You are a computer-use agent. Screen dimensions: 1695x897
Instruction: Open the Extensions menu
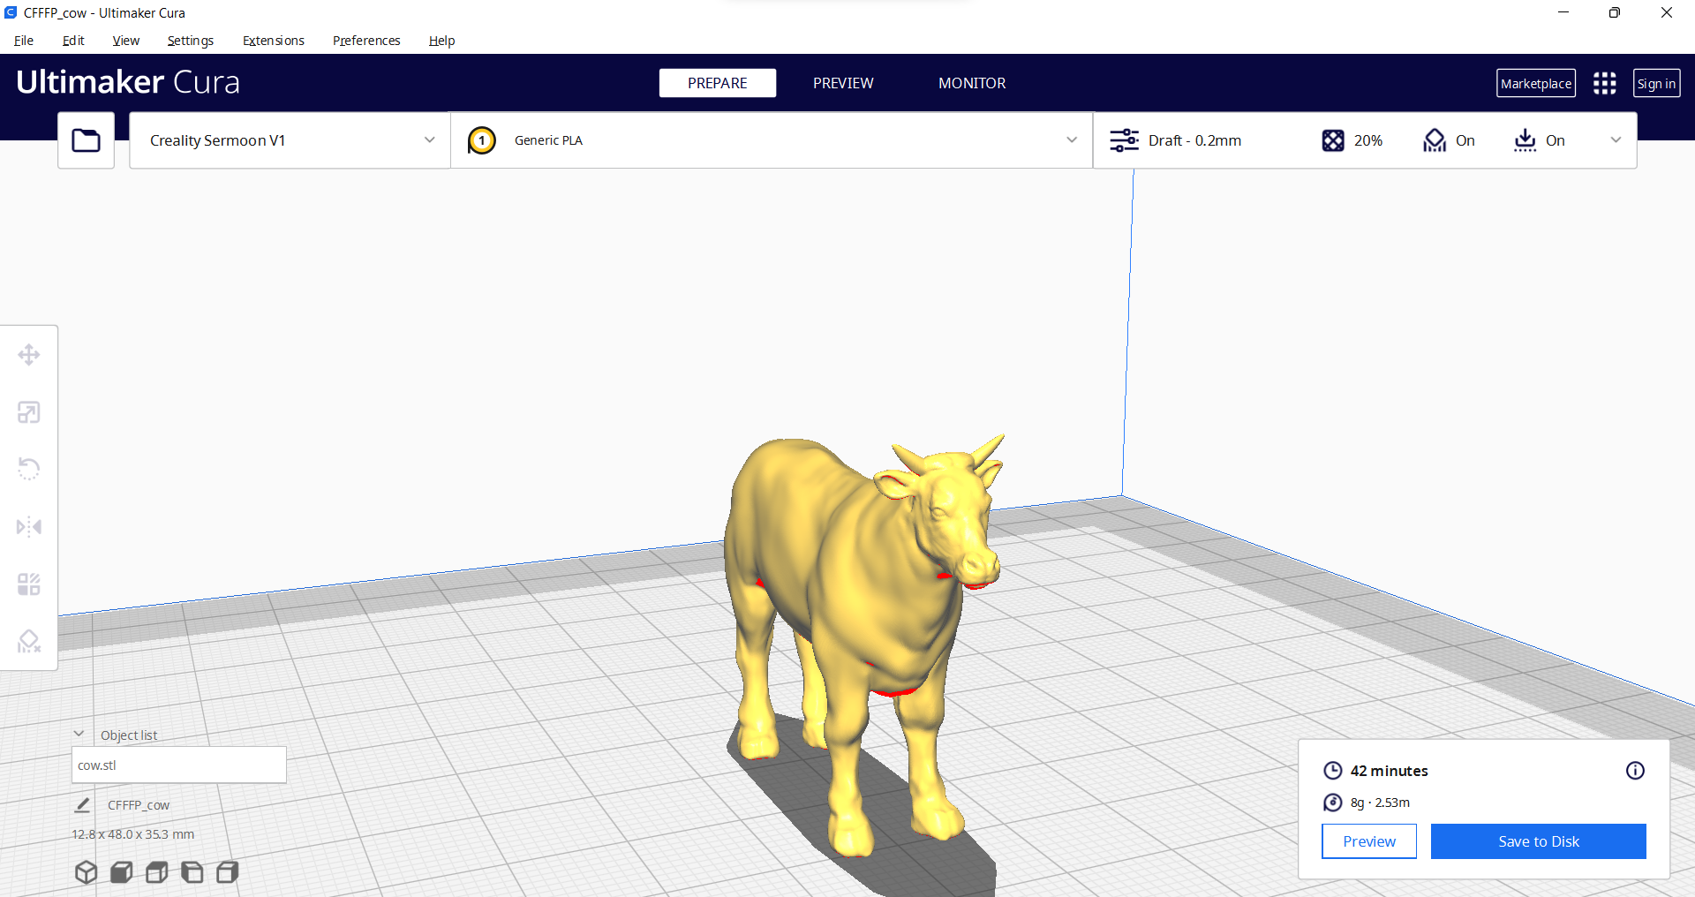(273, 41)
